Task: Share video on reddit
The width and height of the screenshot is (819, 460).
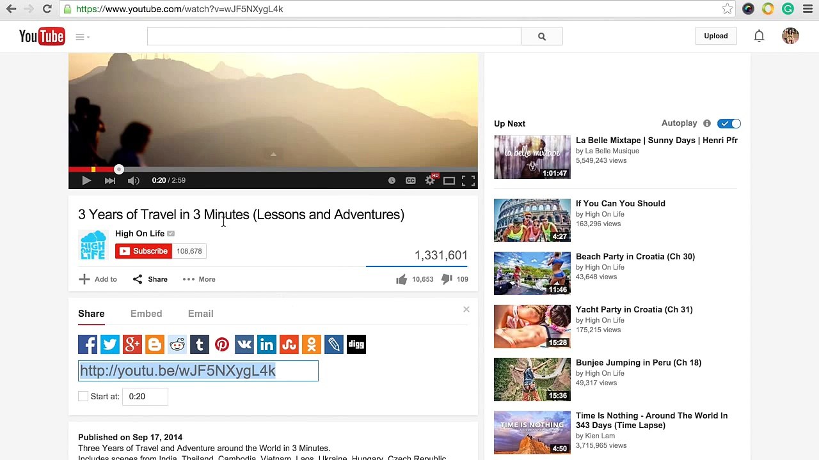Action: click(x=177, y=345)
